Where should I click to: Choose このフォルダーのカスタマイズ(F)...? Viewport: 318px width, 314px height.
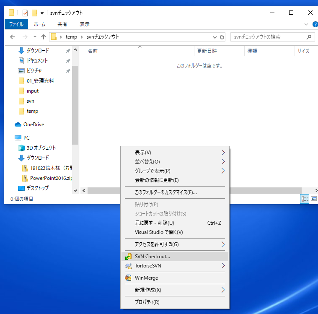[x=175, y=192]
